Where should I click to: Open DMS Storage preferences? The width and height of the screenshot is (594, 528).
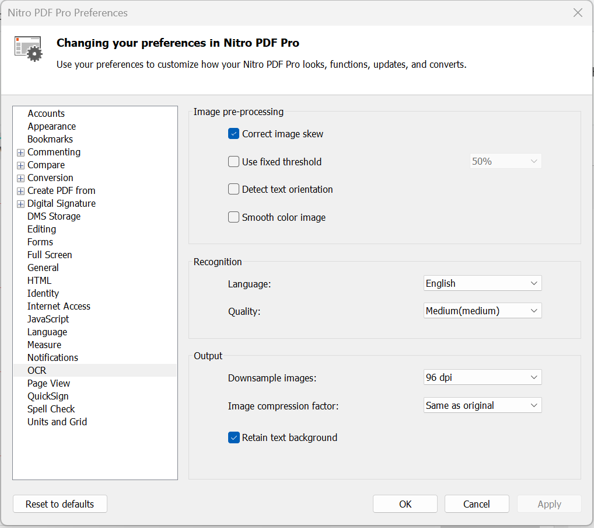pyautogui.click(x=54, y=217)
